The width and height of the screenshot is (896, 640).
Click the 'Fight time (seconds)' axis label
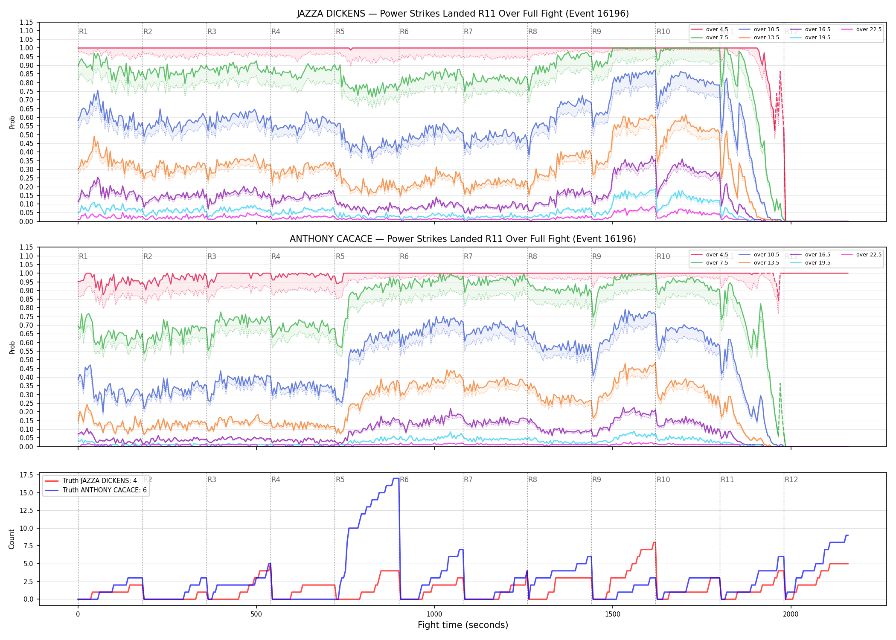pos(463,625)
